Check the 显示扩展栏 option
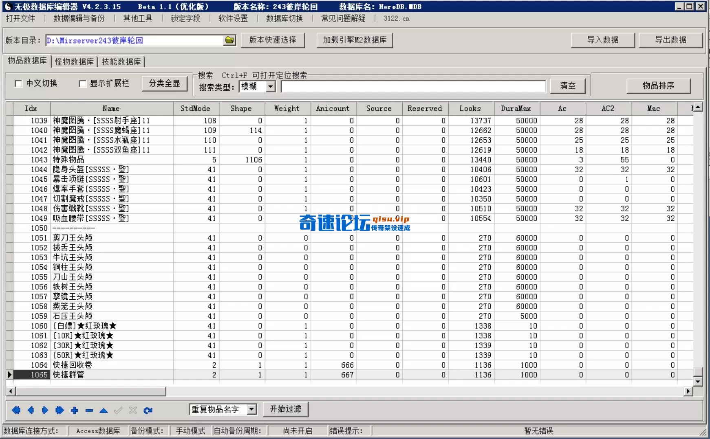 click(x=83, y=83)
